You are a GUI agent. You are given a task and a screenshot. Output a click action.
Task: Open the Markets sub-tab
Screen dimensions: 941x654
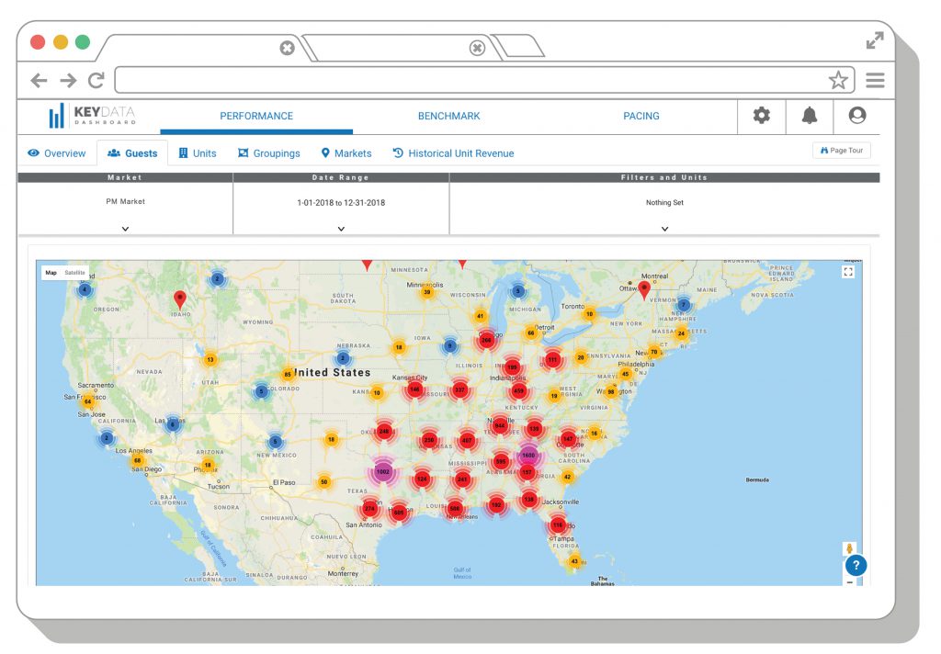(346, 153)
